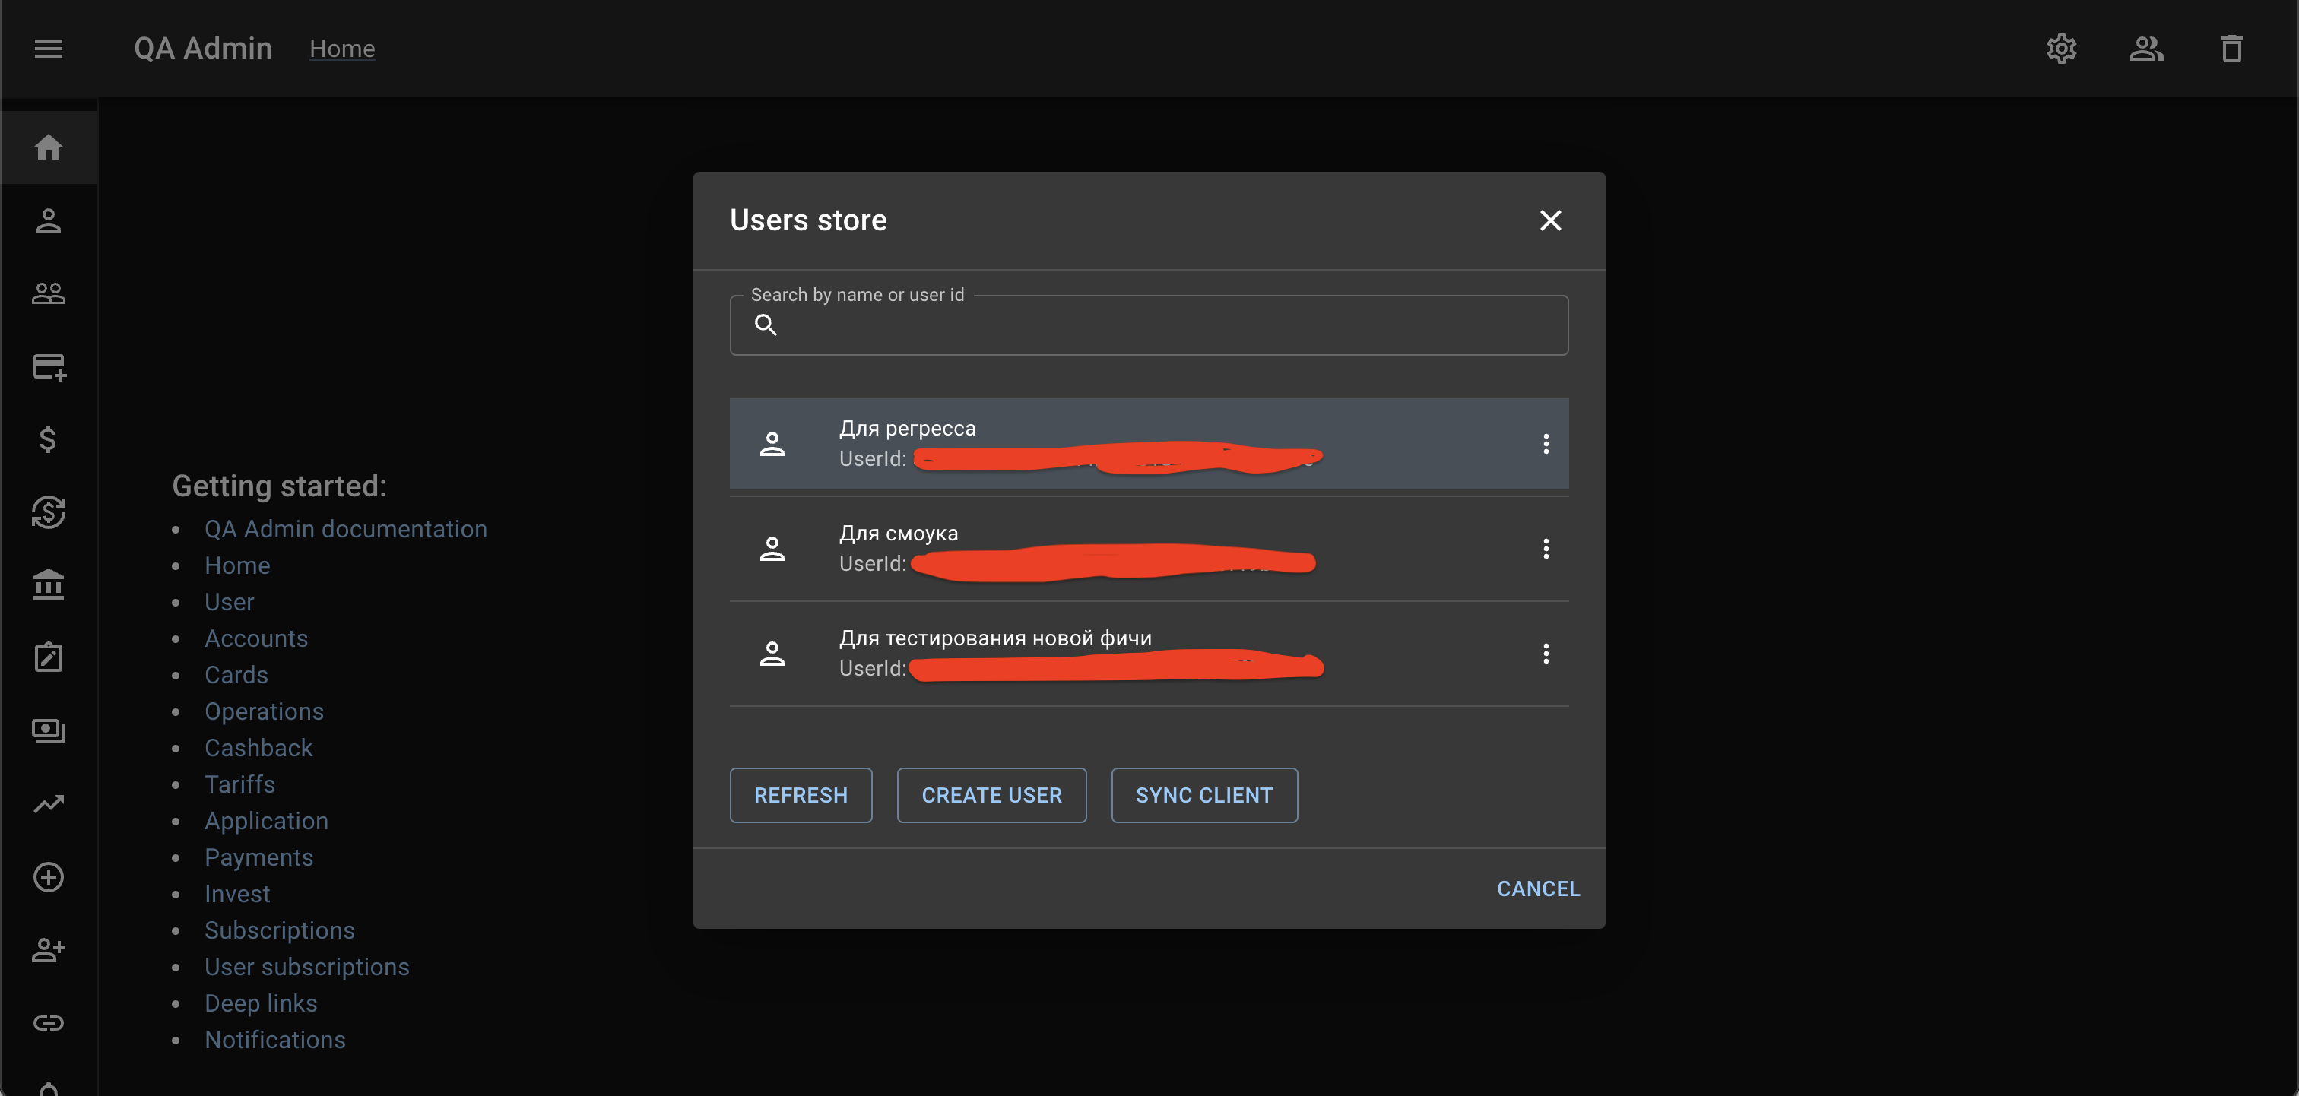This screenshot has width=2299, height=1096.
Task: Open User section in sidebar
Action: click(x=48, y=220)
